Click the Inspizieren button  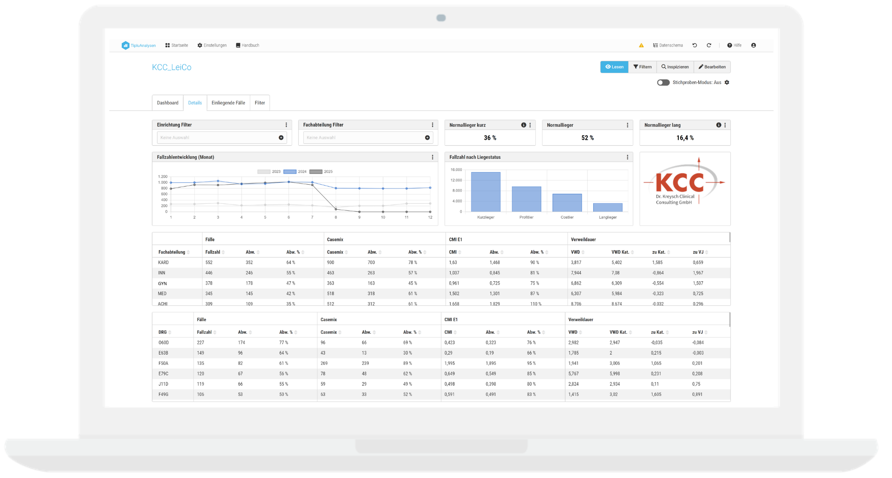pos(675,67)
